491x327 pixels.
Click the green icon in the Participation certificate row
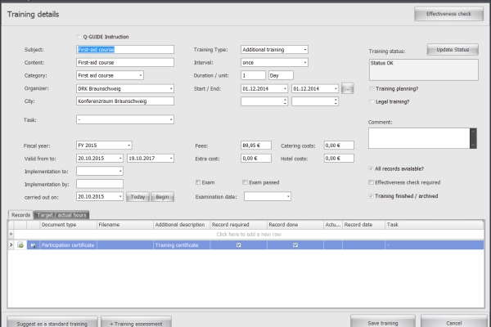(x=20, y=244)
